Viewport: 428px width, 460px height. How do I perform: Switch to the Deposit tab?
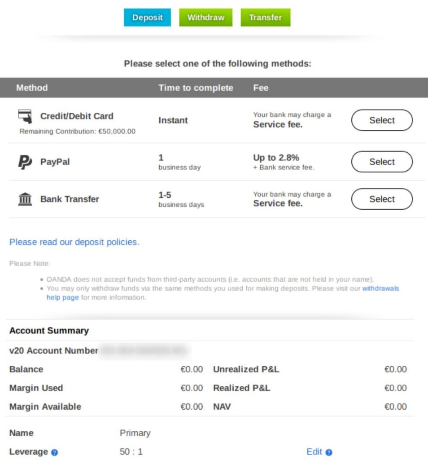point(147,18)
